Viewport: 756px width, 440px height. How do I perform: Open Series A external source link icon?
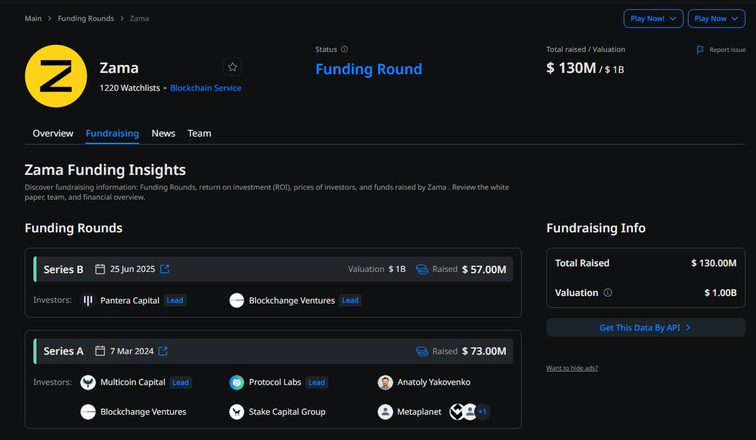click(163, 351)
